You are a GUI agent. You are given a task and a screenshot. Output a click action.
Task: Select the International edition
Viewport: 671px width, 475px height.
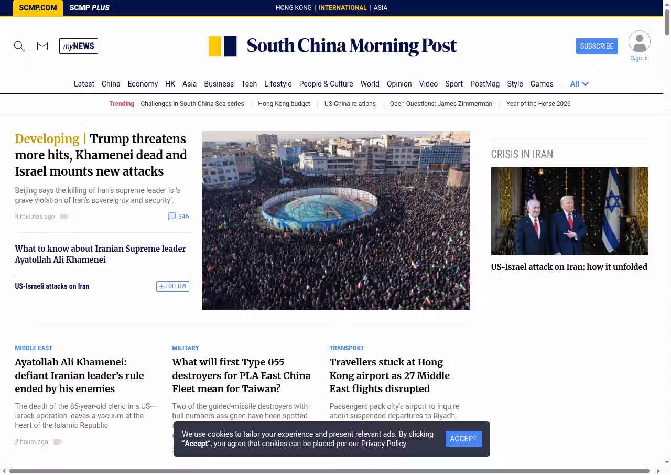point(342,8)
